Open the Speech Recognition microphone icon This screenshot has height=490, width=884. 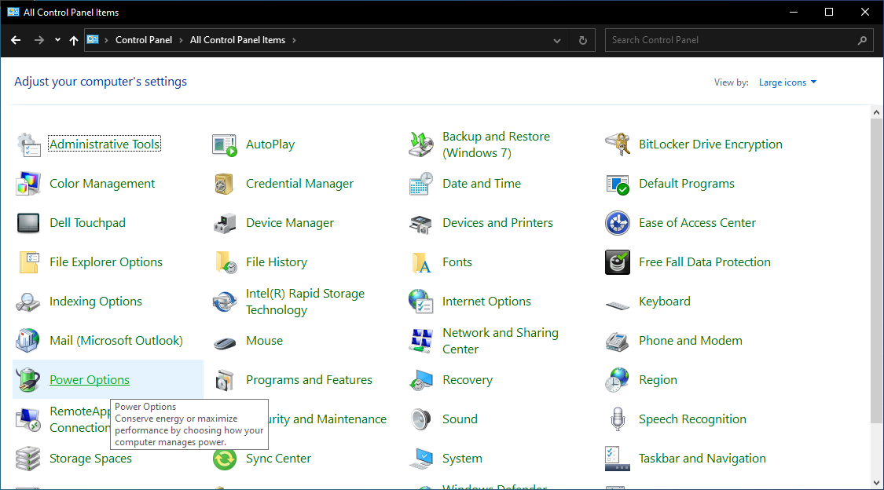pyautogui.click(x=618, y=419)
